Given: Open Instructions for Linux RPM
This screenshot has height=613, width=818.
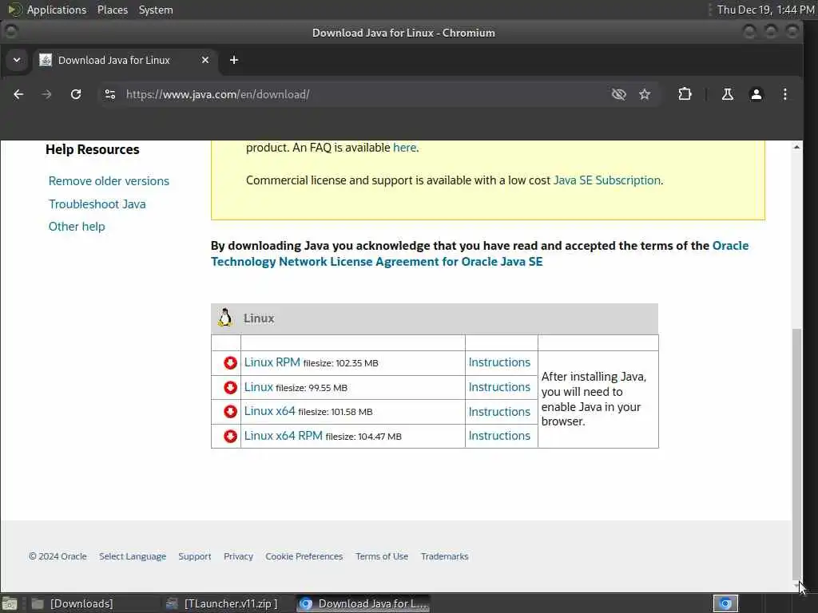Looking at the screenshot, I should (499, 362).
